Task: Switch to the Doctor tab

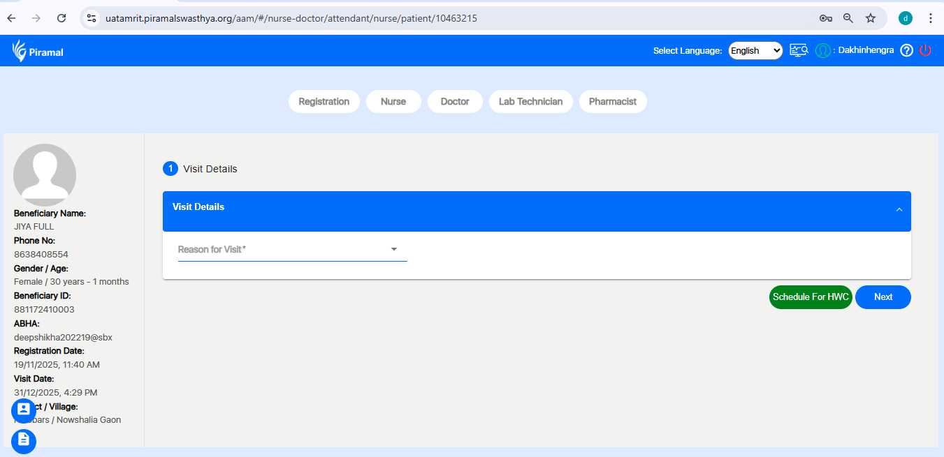Action: [454, 102]
